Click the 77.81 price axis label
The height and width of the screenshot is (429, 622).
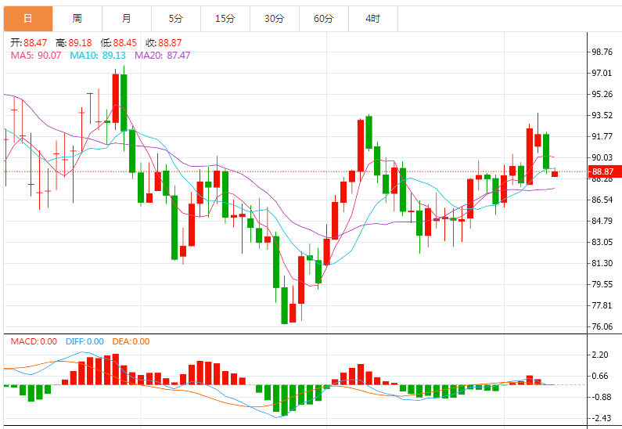[602, 305]
